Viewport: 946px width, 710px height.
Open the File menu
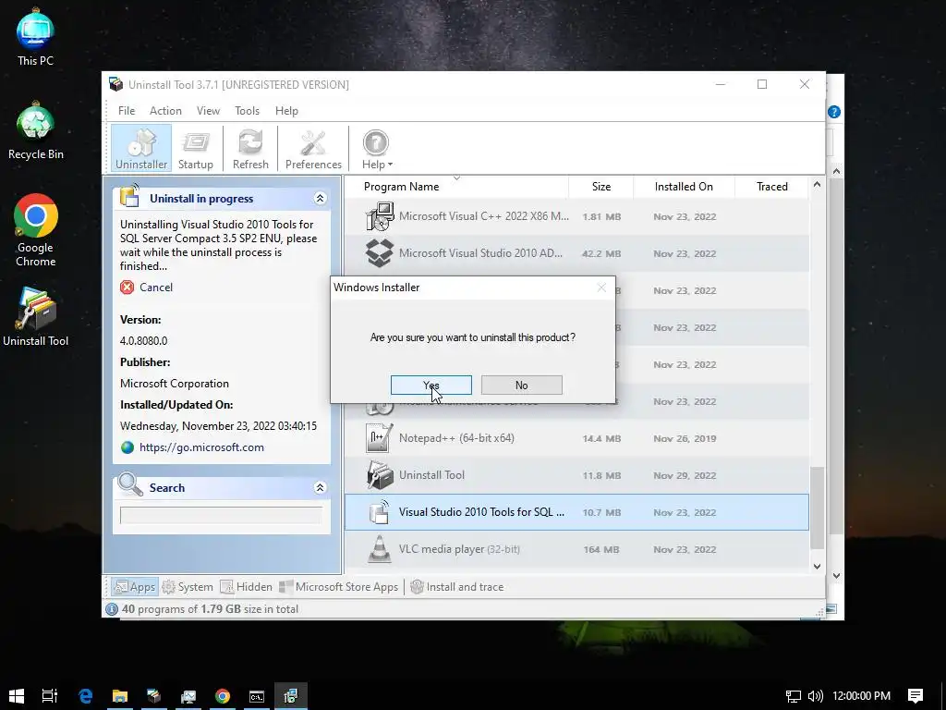coord(127,111)
